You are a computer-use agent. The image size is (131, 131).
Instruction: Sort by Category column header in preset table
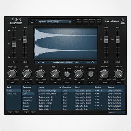tap(68, 87)
